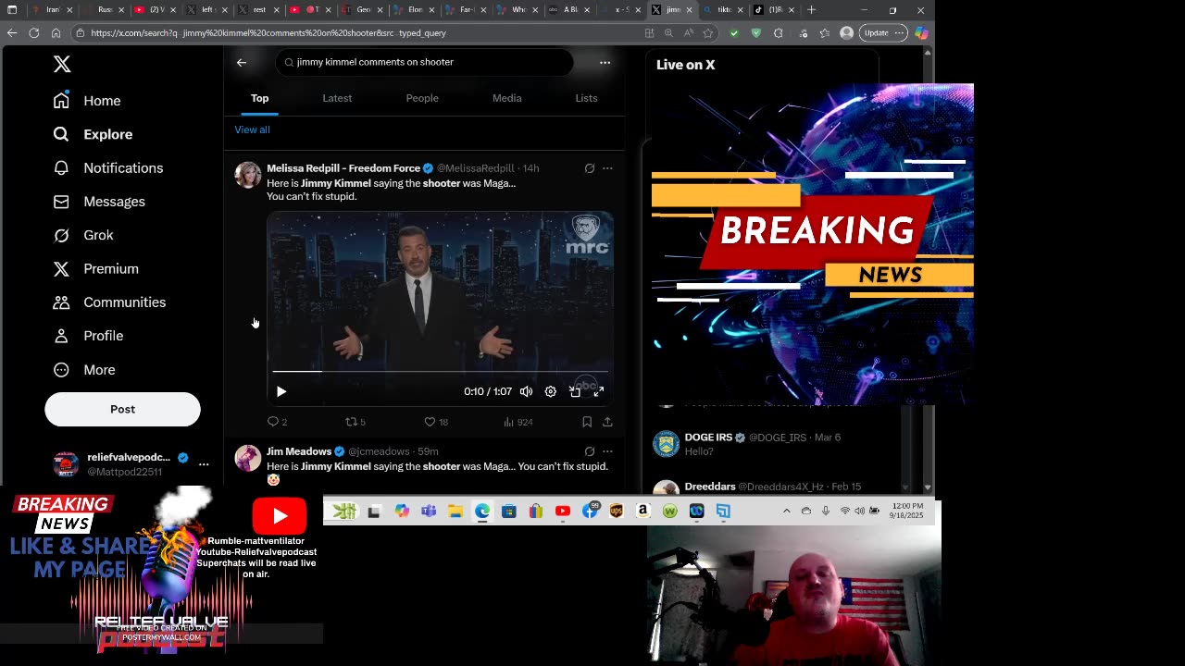Open UPS app from the taskbar
The image size is (1185, 666).
click(617, 512)
